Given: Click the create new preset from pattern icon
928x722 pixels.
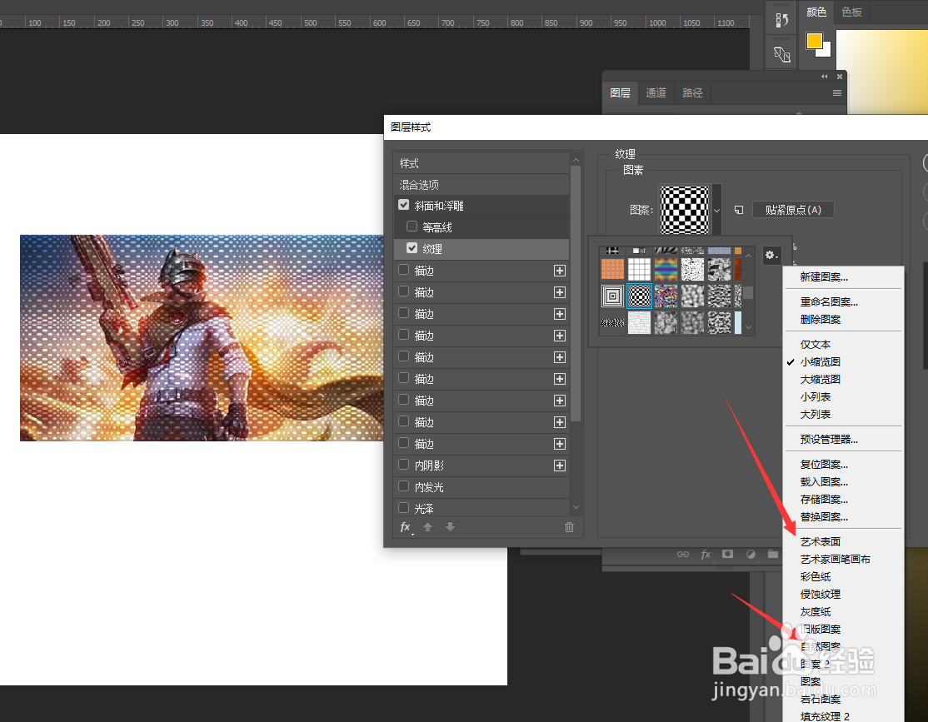Looking at the screenshot, I should [739, 210].
